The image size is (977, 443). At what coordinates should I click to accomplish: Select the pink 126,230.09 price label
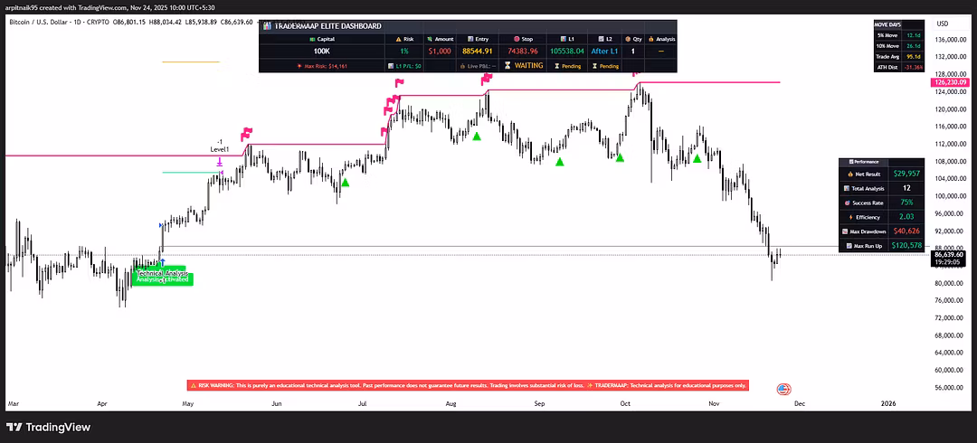950,82
